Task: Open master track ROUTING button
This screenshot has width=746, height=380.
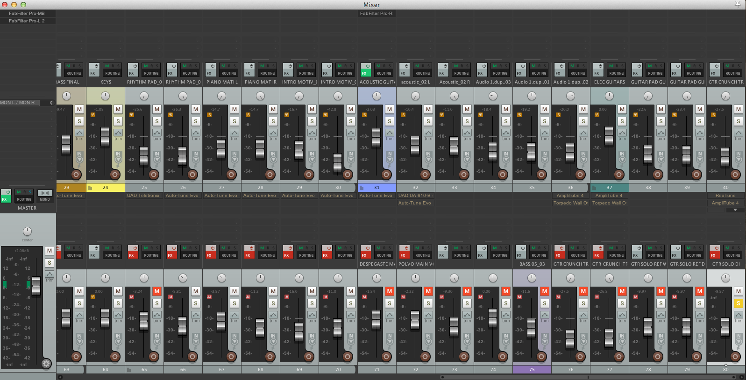Action: click(24, 199)
